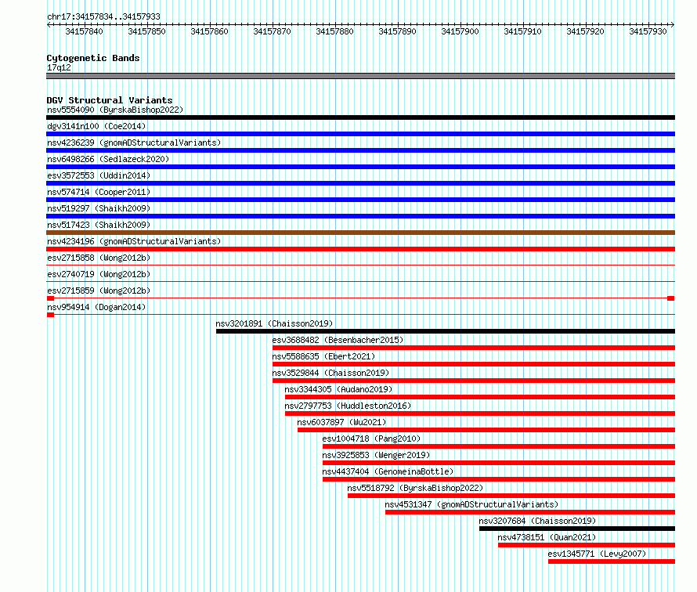
Task: Click nsv517423 (Shaikh2009) label
Action: 99,225
